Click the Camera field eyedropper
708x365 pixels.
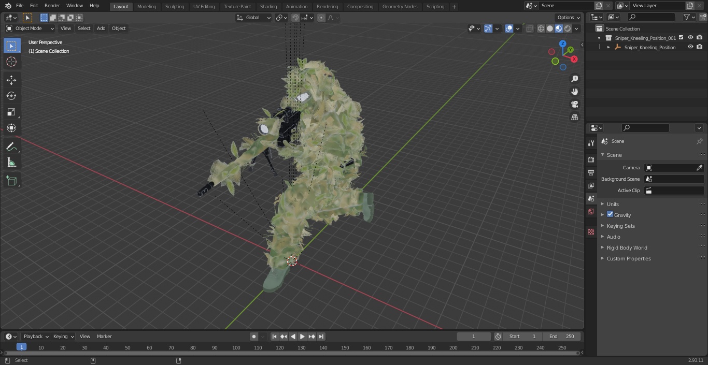[x=699, y=168]
